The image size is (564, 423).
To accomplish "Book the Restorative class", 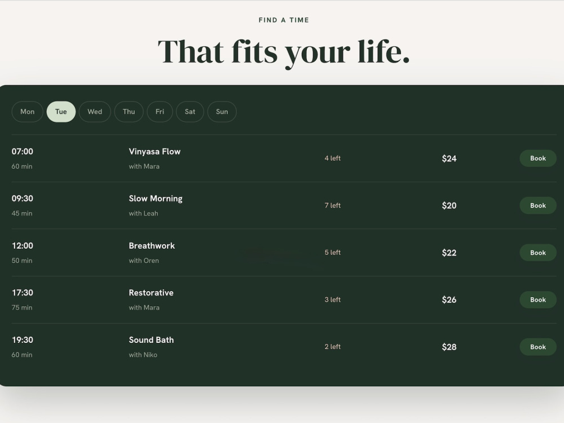I will (537, 299).
